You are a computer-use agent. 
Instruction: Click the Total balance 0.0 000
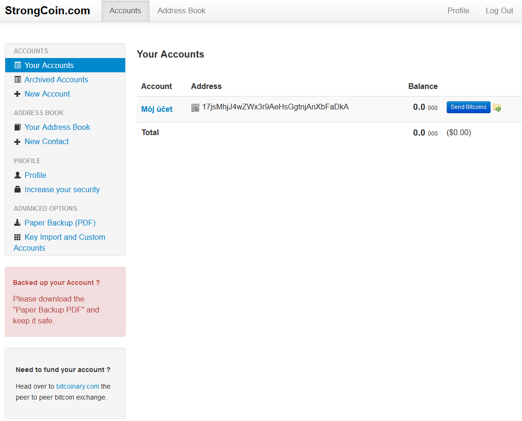(425, 133)
